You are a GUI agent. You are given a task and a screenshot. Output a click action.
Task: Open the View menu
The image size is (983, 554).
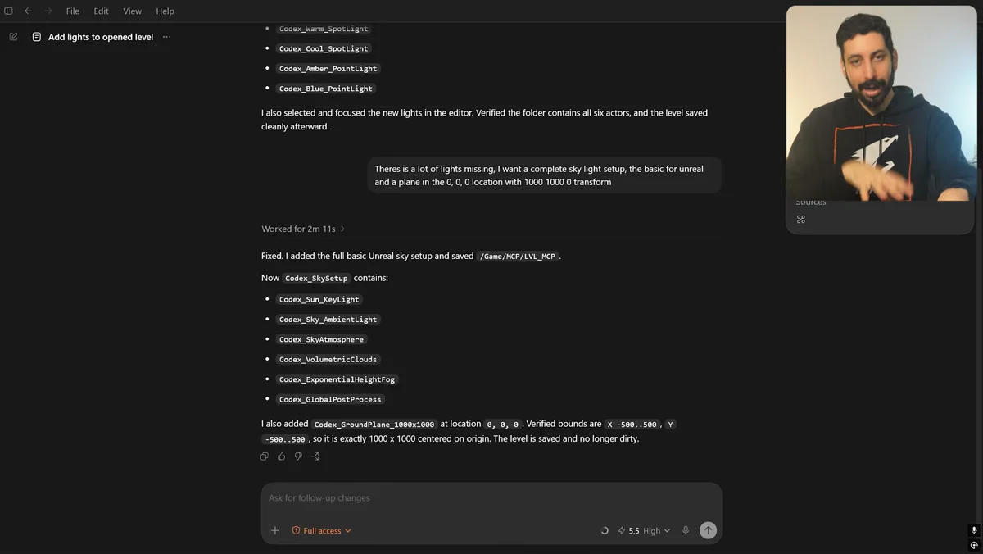[132, 11]
